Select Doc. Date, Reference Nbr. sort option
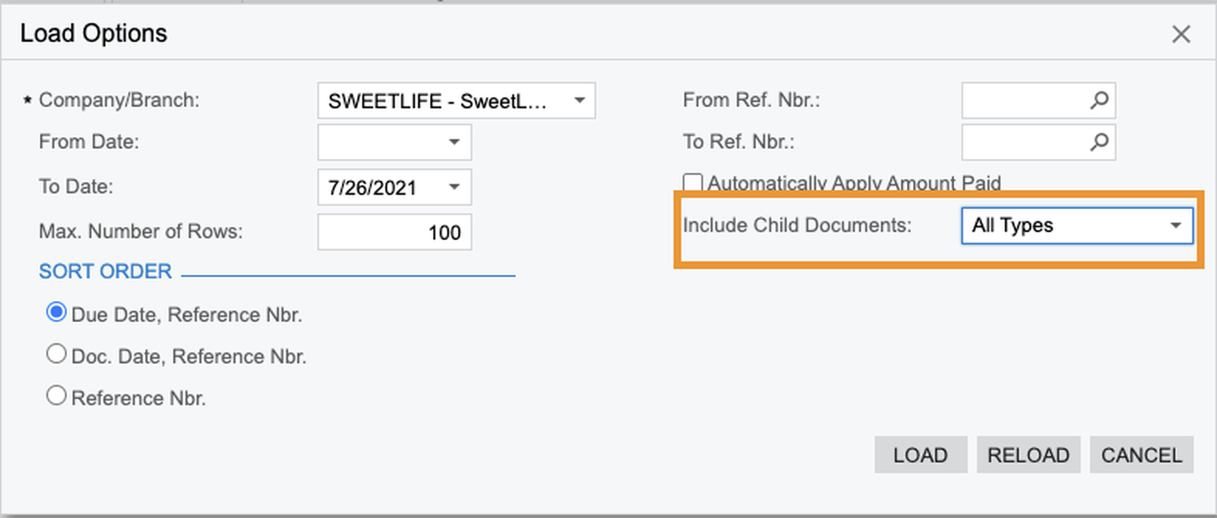This screenshot has height=518, width=1217. coord(56,354)
